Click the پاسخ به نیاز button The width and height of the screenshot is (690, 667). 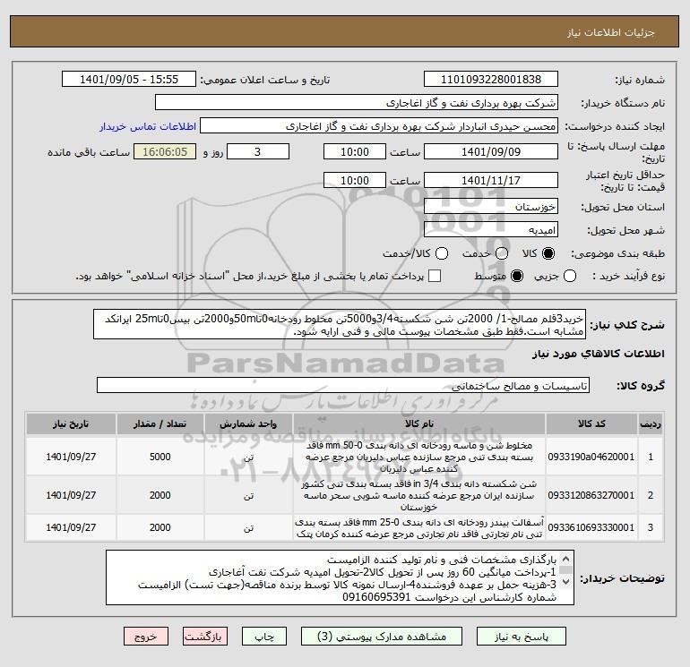tap(522, 637)
